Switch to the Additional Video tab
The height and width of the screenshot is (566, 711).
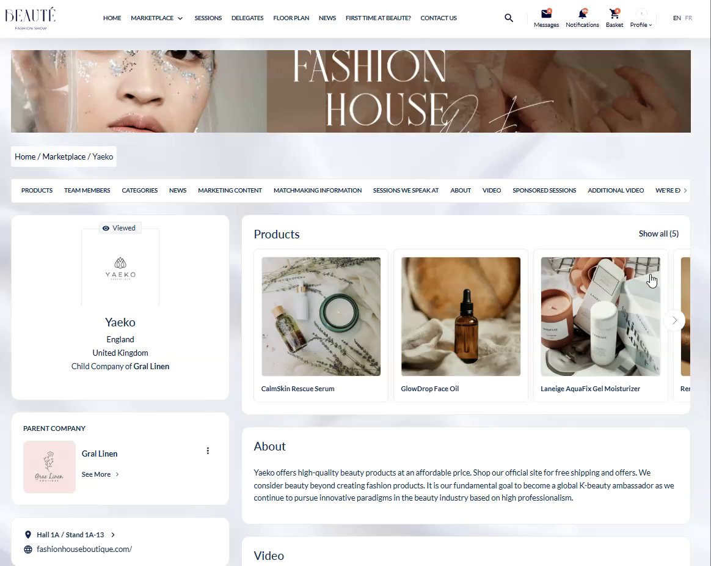pyautogui.click(x=616, y=190)
